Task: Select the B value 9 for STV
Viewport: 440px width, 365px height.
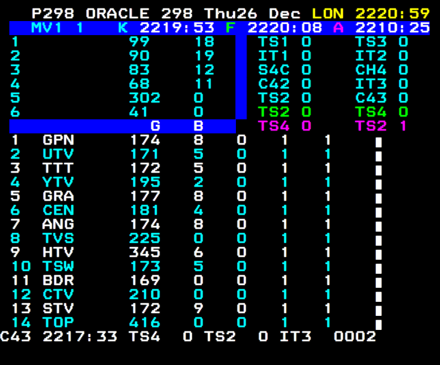Action: pyautogui.click(x=198, y=308)
